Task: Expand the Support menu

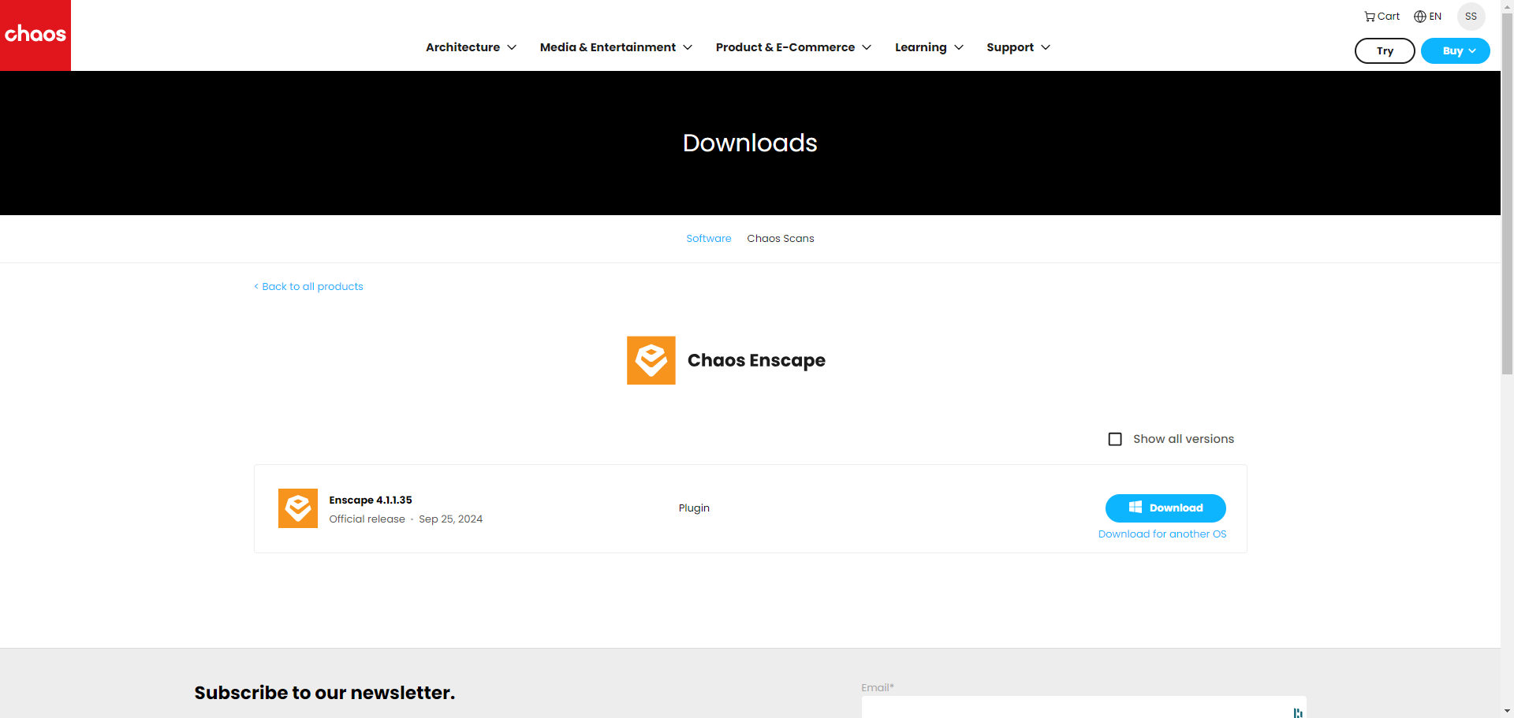Action: pos(1018,47)
